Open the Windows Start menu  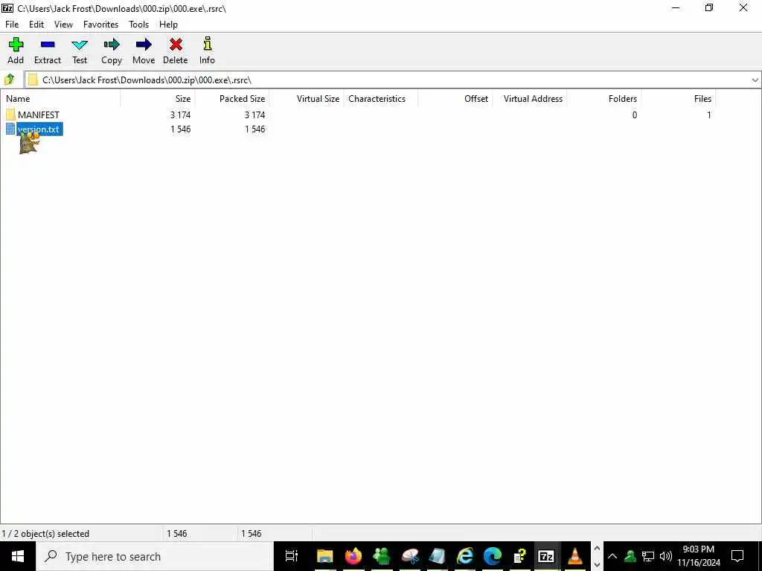click(18, 556)
